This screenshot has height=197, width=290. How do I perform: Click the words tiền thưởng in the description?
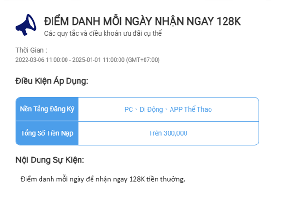pyautogui.click(x=167, y=179)
